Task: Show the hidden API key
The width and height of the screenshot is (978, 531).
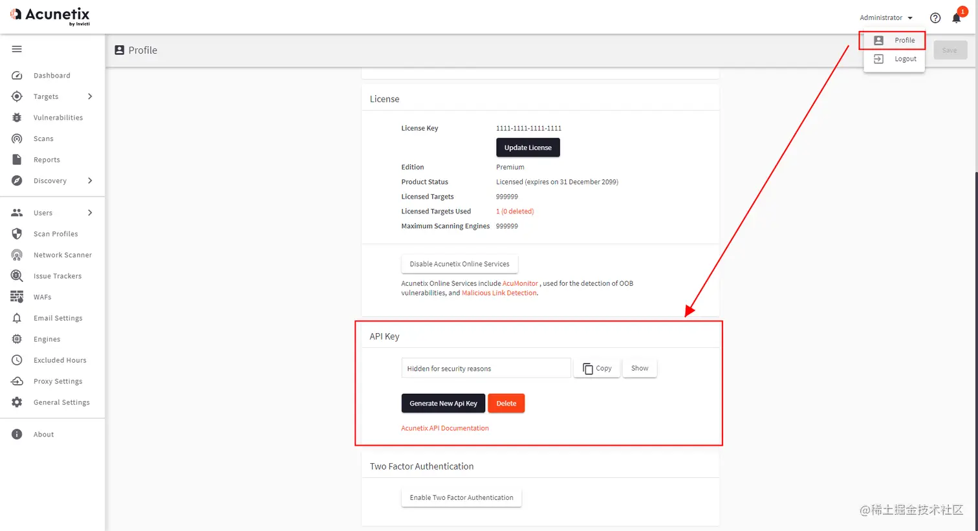Action: (640, 368)
